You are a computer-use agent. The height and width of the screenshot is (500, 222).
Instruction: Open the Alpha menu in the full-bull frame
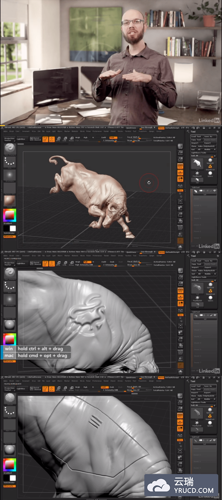click(x=5, y=131)
